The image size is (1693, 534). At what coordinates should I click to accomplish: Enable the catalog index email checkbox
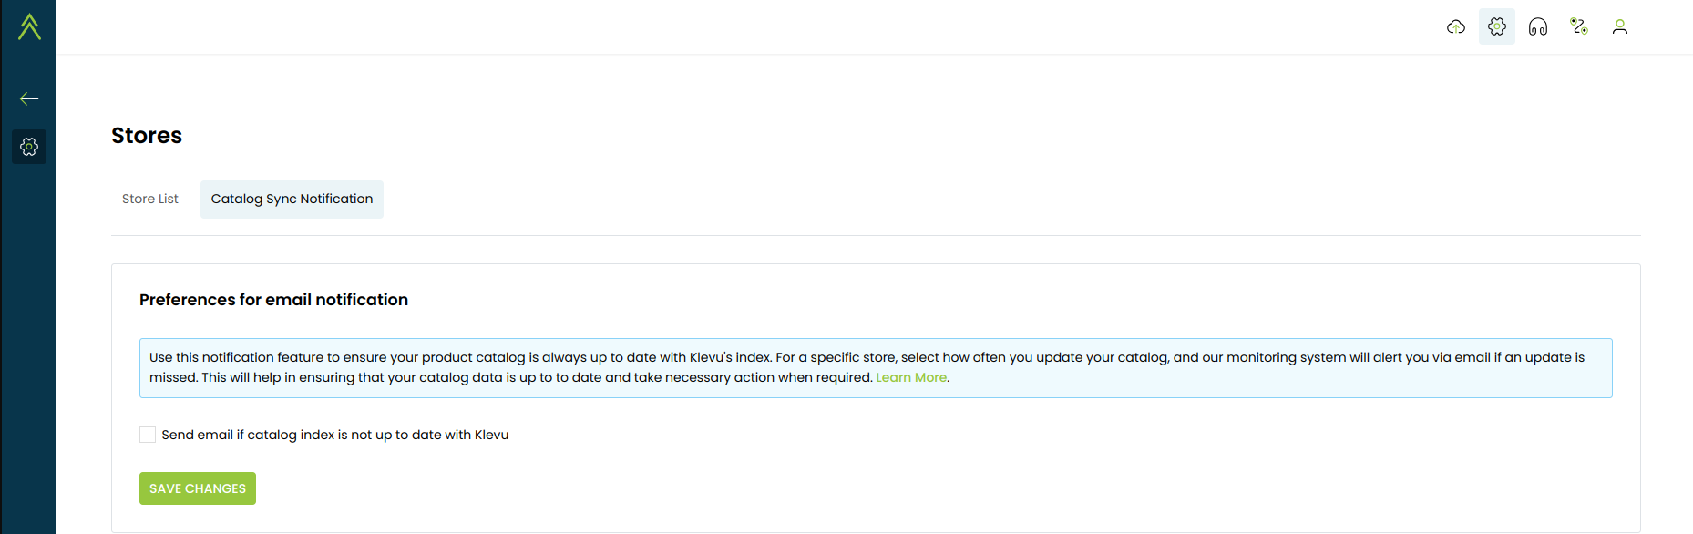coord(148,435)
